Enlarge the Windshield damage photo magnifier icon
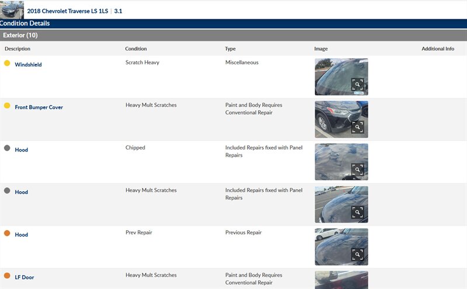This screenshot has height=289, width=467. 357,85
